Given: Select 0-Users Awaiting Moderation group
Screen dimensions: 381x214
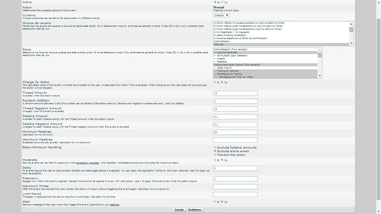Looking at the screenshot, I should coord(281,35).
